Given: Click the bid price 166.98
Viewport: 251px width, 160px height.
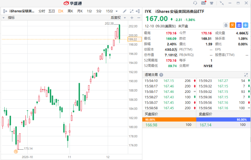Looking at the screenshot, I should [x=151, y=125].
